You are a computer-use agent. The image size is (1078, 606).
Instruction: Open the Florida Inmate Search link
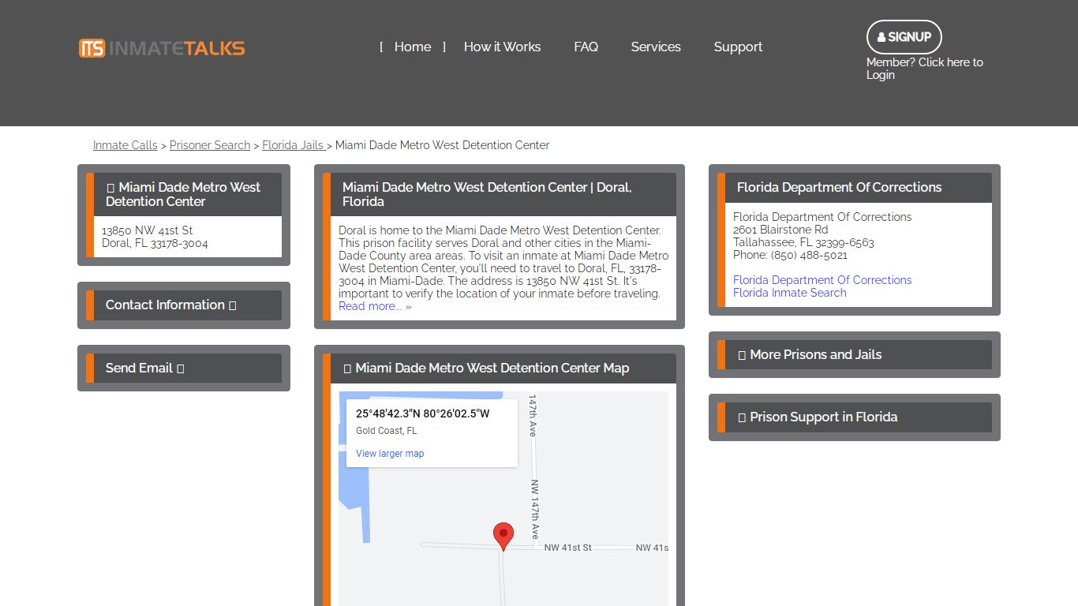tap(789, 293)
